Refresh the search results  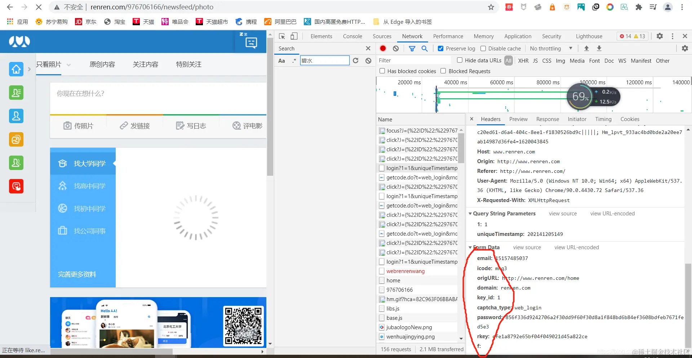click(x=356, y=61)
